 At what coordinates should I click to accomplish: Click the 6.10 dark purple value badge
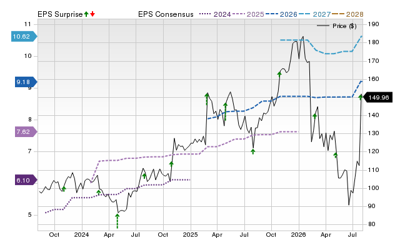point(26,180)
